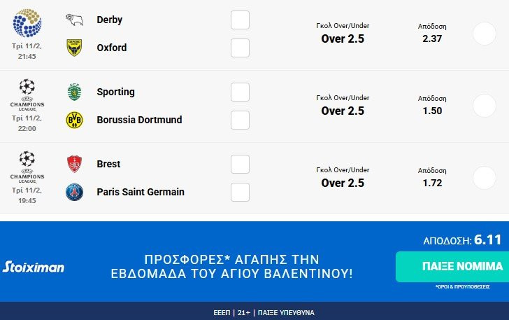The height and width of the screenshot is (320, 509).
Task: Click the EFL league logo beside Derby
Action: click(27, 22)
